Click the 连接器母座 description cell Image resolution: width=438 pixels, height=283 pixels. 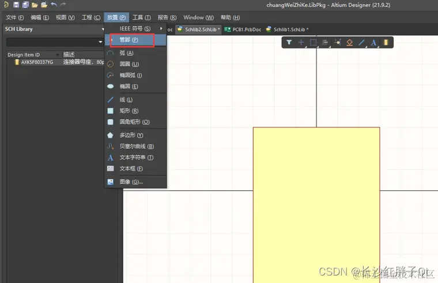point(84,62)
